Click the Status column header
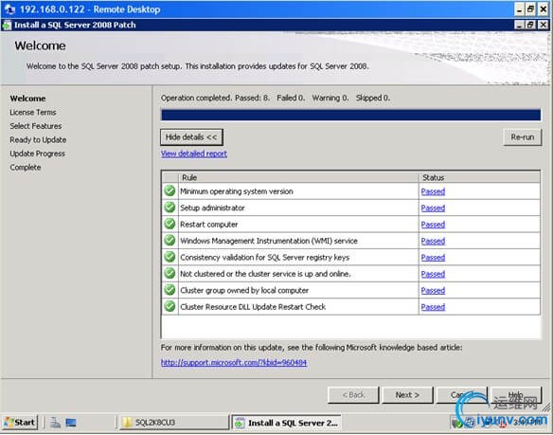 pos(479,177)
